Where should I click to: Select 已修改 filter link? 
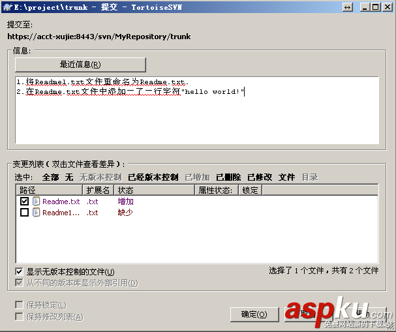point(260,177)
